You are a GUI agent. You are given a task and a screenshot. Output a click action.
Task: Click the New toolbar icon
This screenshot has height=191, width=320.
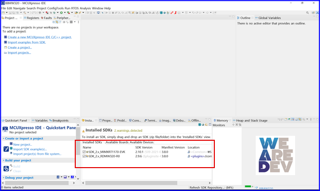pos(3,12)
